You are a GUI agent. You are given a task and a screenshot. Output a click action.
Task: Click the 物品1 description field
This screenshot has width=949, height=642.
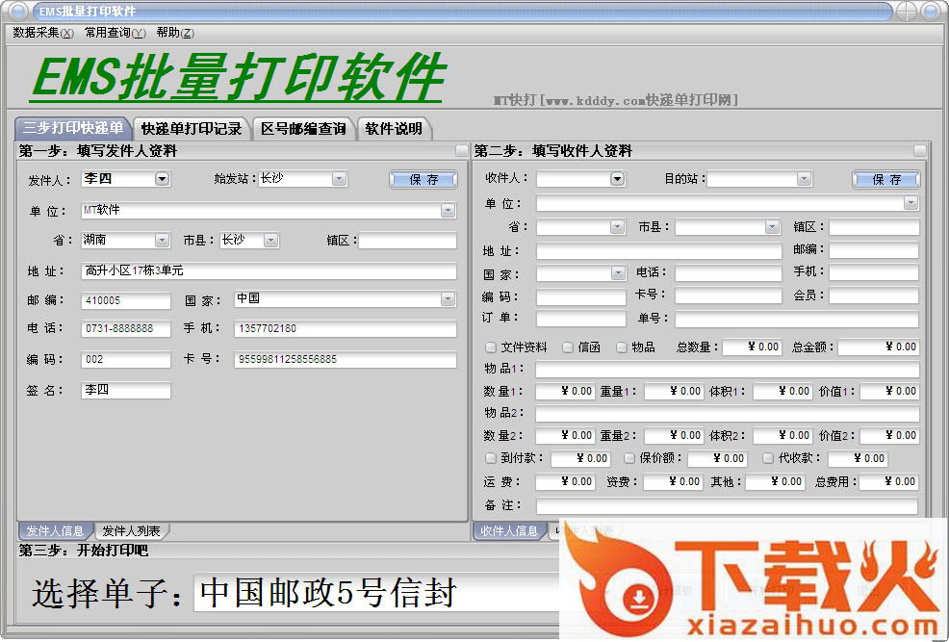(x=728, y=369)
